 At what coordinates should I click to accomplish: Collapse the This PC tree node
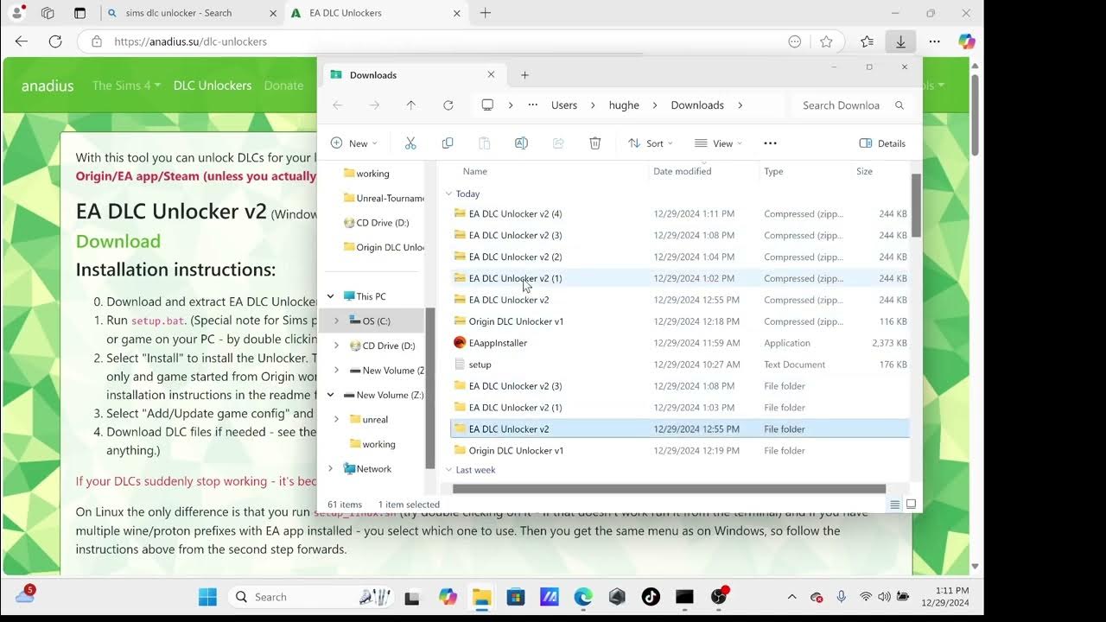[x=330, y=296]
